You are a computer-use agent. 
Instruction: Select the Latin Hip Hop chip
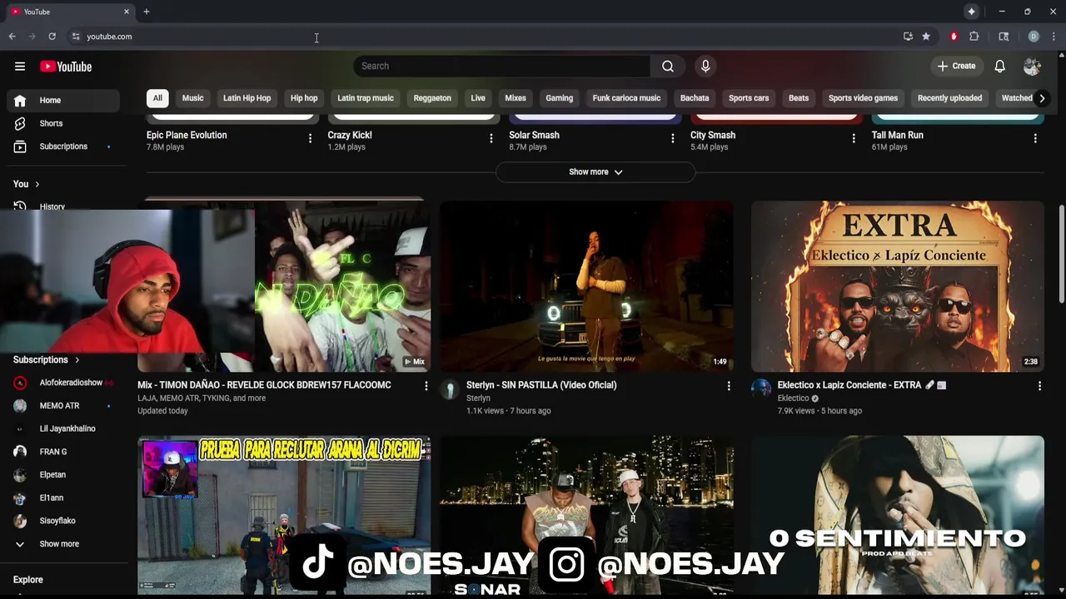pyautogui.click(x=247, y=98)
